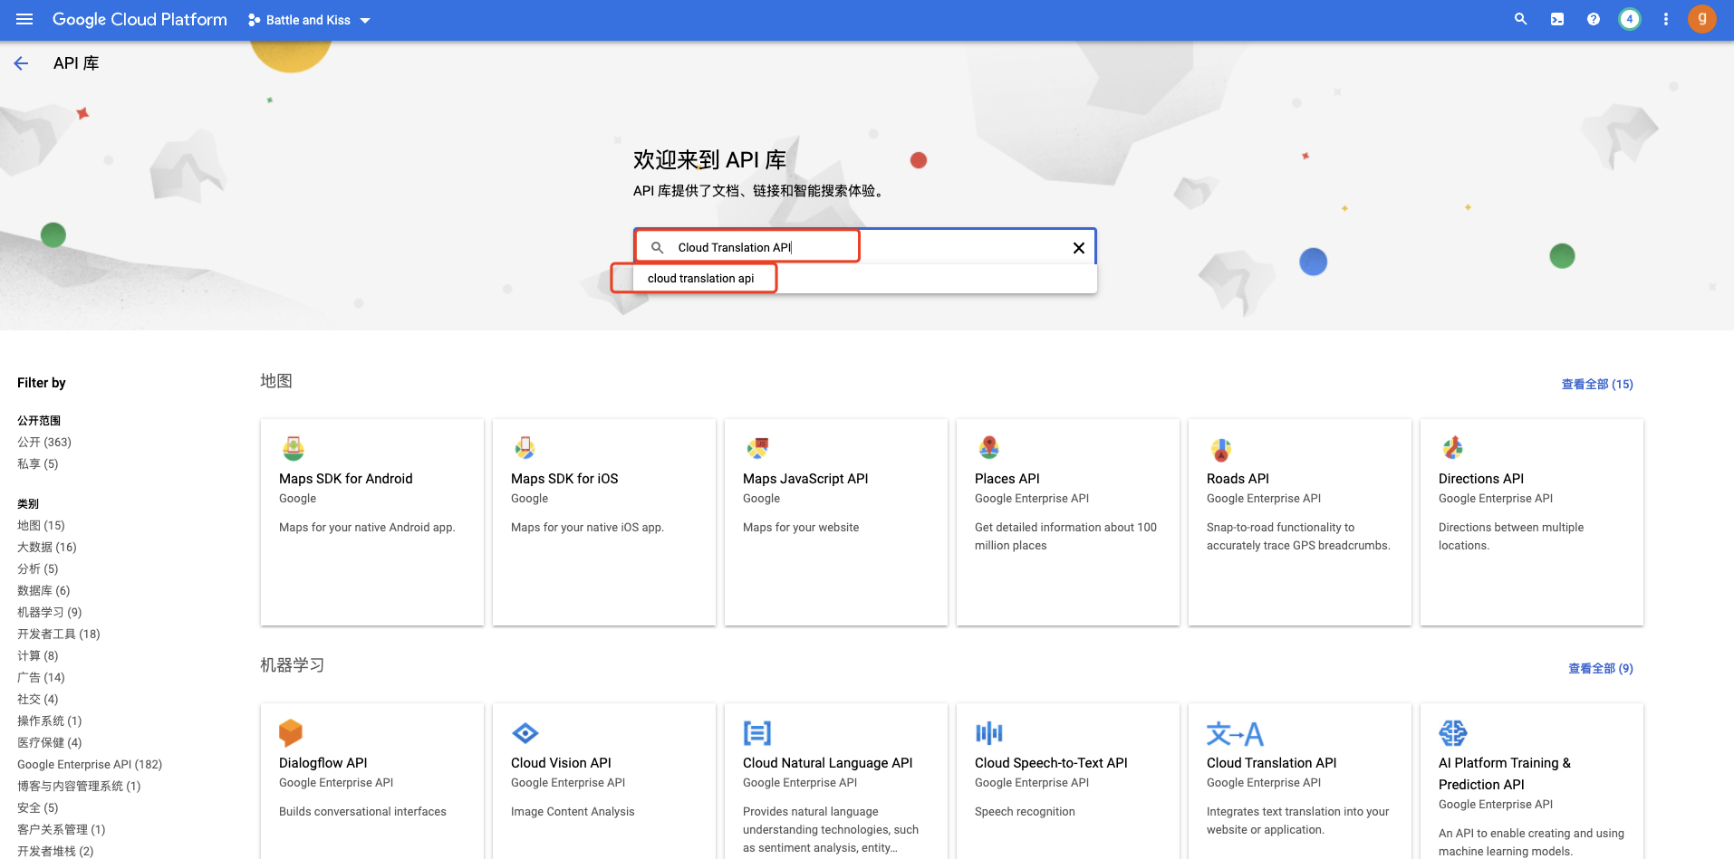Filter by Google Enterprise API (182)
The height and width of the screenshot is (859, 1734).
point(90,764)
